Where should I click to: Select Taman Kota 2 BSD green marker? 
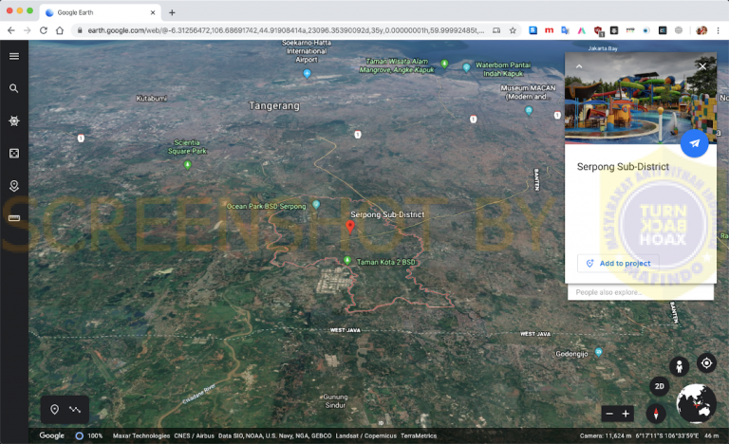tap(346, 260)
